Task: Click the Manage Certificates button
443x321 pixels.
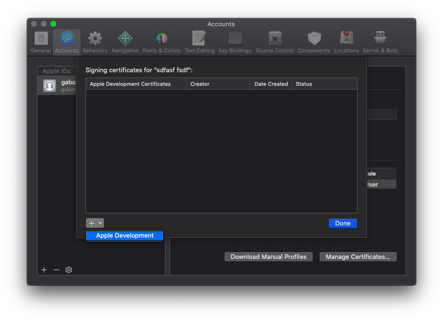Action: click(x=358, y=257)
